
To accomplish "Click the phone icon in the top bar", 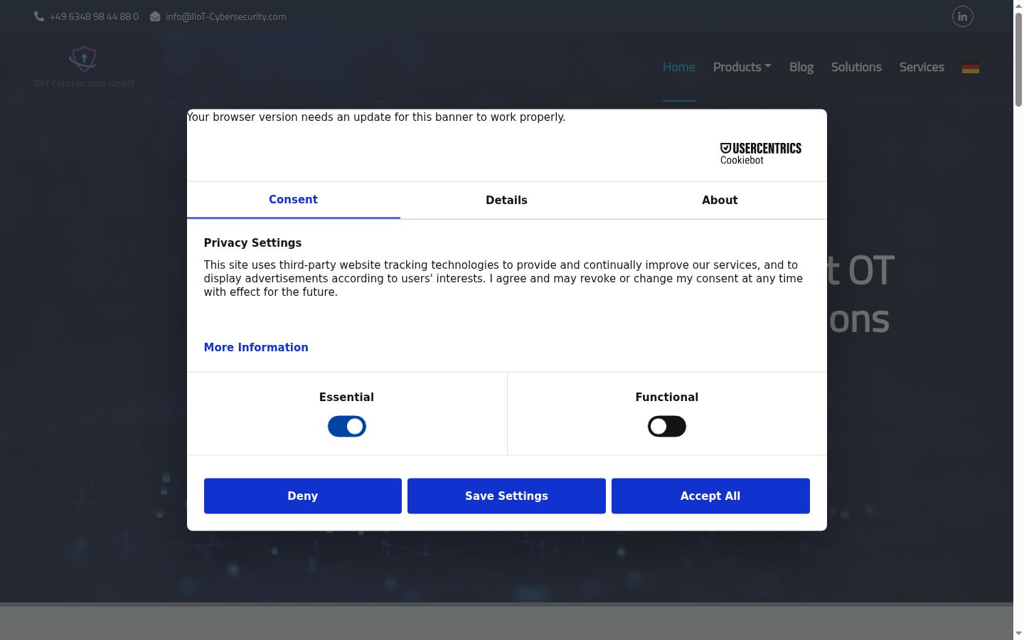I will pyautogui.click(x=39, y=16).
